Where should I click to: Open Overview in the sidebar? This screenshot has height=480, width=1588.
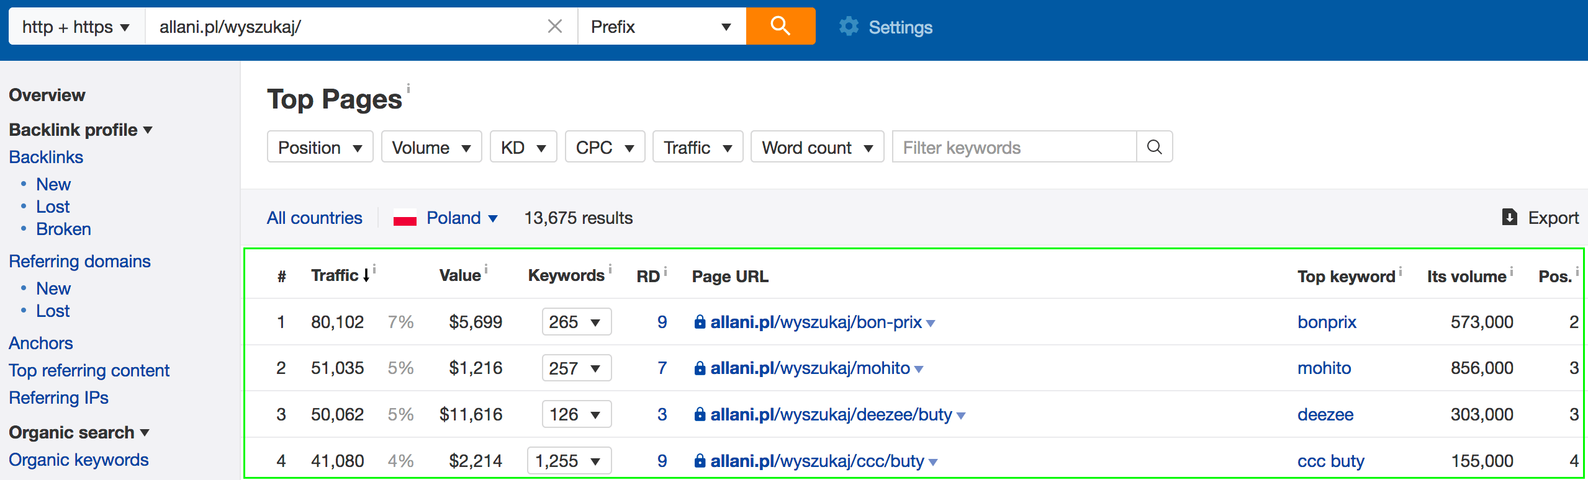click(x=47, y=95)
